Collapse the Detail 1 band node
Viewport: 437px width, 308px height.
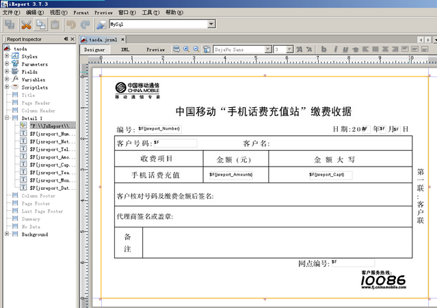tap(7, 118)
